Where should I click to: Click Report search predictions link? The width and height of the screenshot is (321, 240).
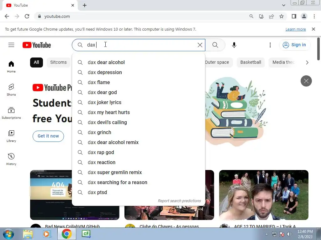(x=179, y=201)
